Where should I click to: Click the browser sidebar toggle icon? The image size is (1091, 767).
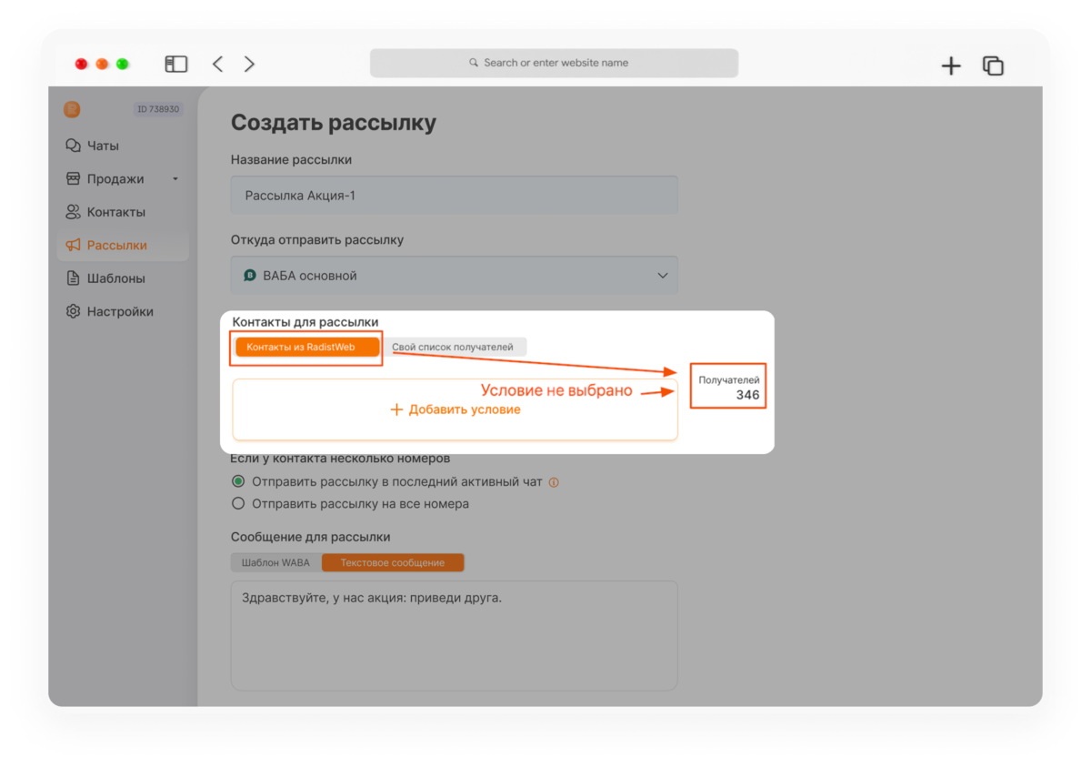[x=175, y=64]
